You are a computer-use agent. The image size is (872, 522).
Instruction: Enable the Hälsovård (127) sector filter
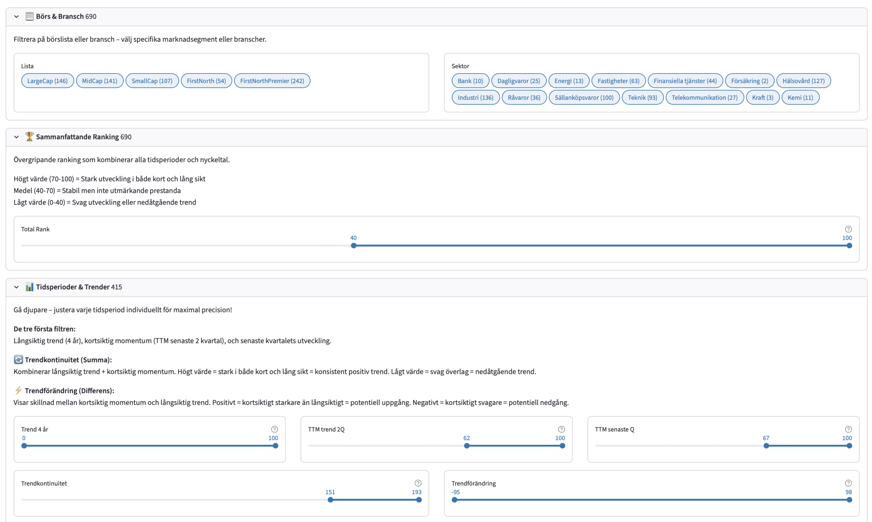click(x=803, y=81)
